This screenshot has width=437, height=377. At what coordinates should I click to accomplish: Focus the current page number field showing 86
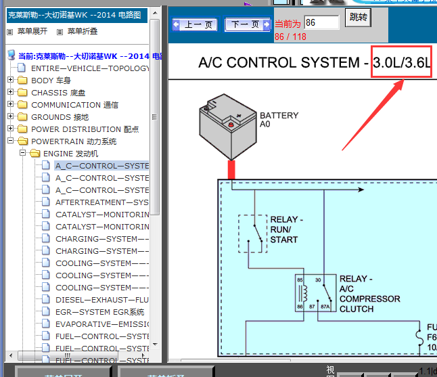(x=321, y=22)
